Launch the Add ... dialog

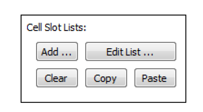click(x=57, y=51)
